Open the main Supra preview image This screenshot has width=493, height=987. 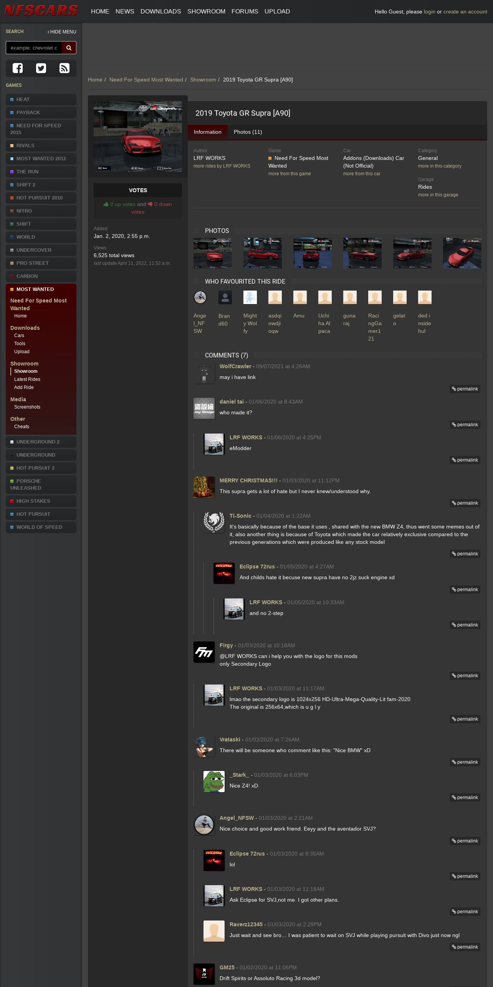click(138, 136)
